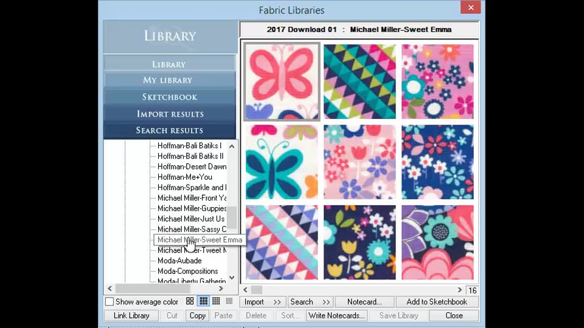
Task: Click tree horizontal scroll left arrow
Action: click(110, 289)
